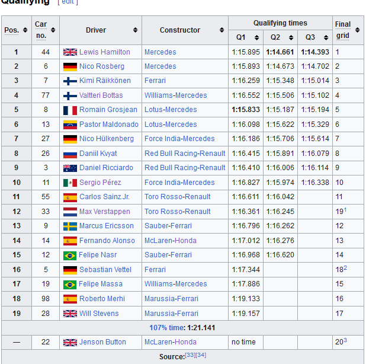Open Williams-Mercedes link in Bottas's row
The width and height of the screenshot is (366, 364).
(175, 95)
